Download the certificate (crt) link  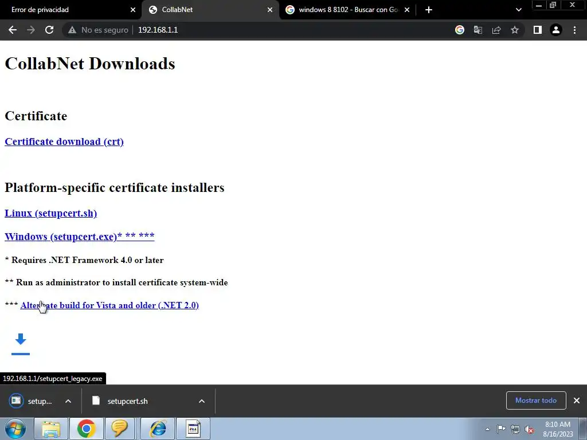[64, 142]
